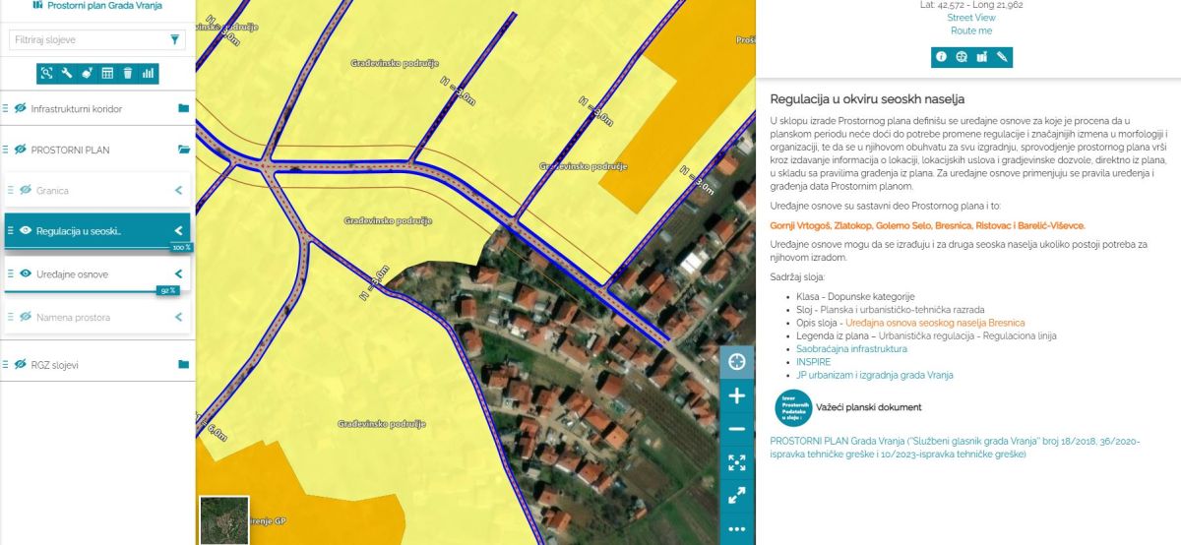This screenshot has width=1181, height=545.
Task: Expand the Infrastrukturni koridor folder
Action: click(x=183, y=108)
